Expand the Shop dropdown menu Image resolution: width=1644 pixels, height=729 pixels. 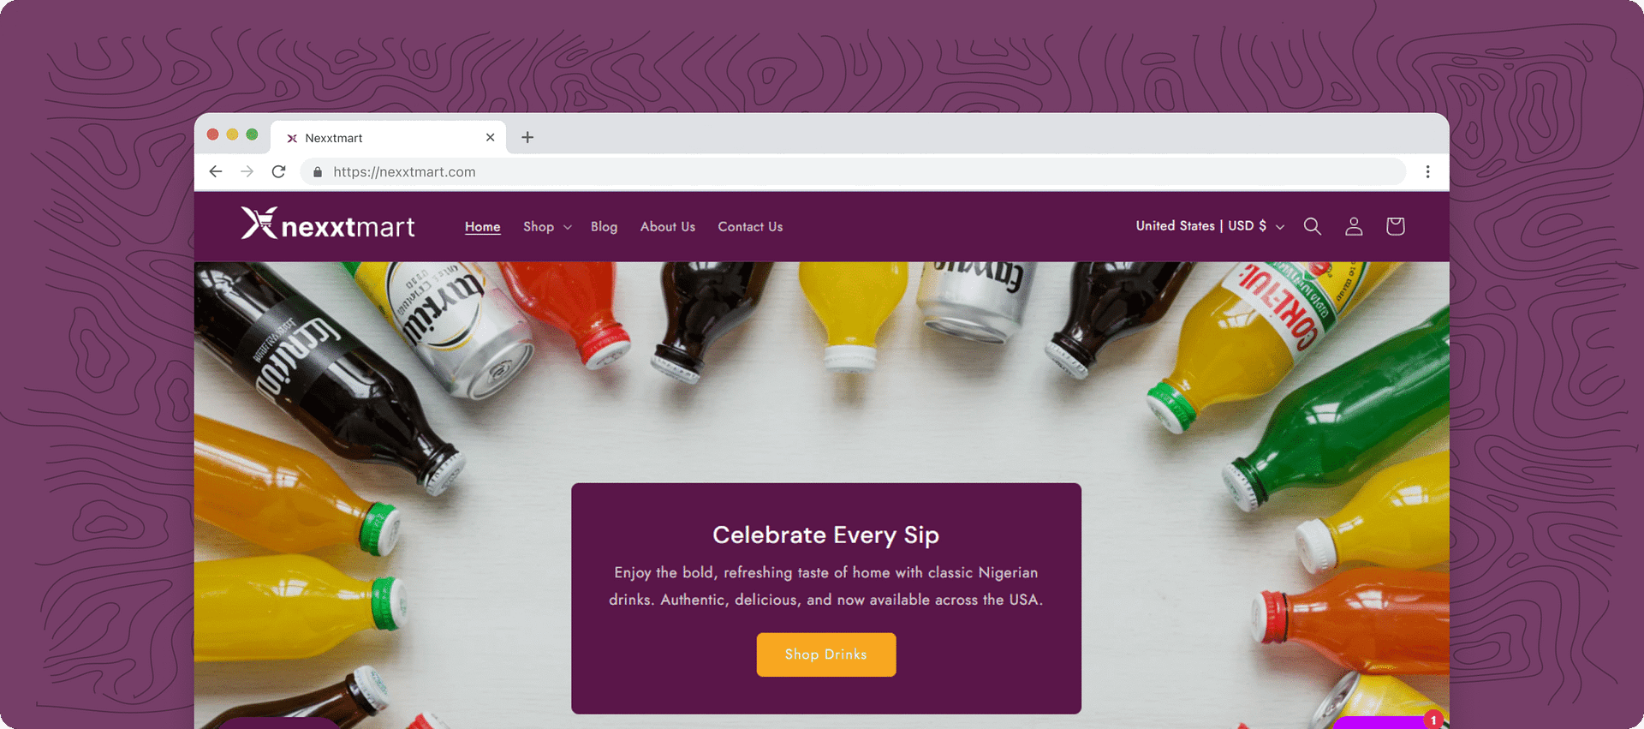click(547, 227)
